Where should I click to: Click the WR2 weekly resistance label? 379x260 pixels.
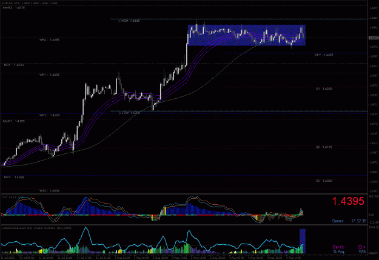[x=49, y=39]
